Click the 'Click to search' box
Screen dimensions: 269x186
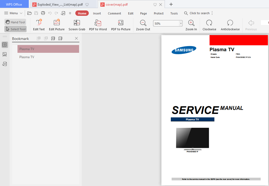[x=197, y=13]
